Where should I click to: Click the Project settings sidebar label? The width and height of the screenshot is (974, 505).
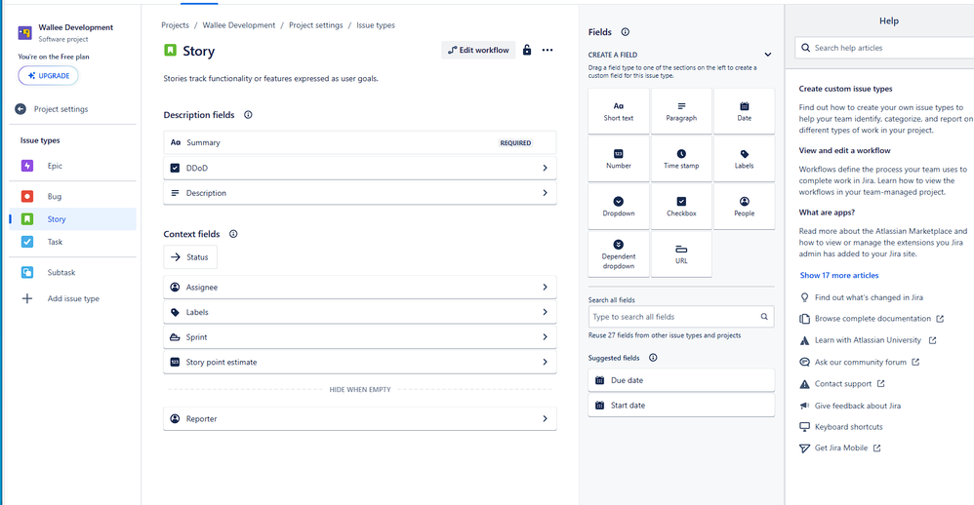pyautogui.click(x=61, y=109)
